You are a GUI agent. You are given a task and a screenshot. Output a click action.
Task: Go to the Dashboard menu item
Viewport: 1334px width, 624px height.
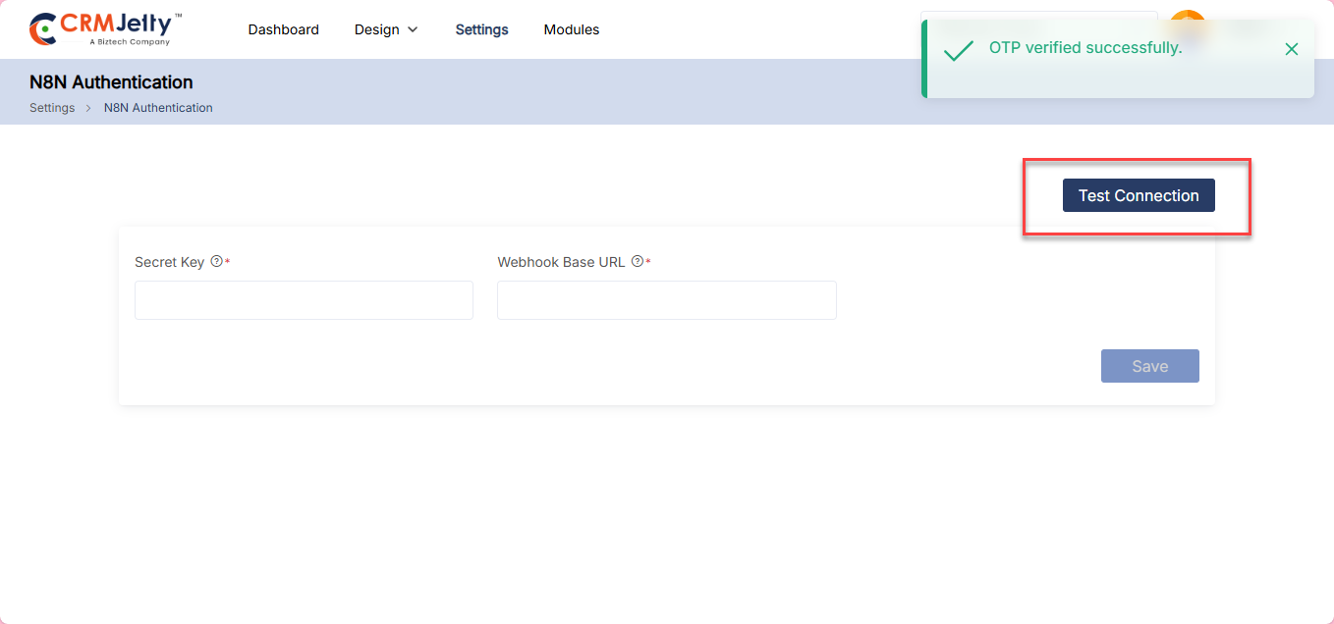(x=283, y=29)
